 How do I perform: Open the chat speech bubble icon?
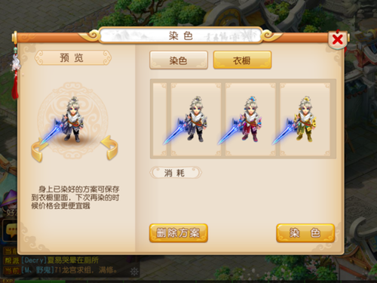tap(10, 231)
